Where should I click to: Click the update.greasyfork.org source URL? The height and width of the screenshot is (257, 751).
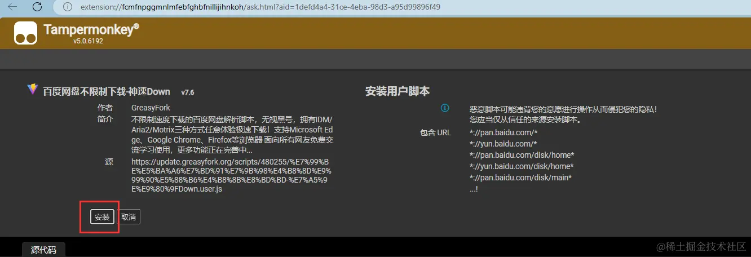pyautogui.click(x=232, y=175)
